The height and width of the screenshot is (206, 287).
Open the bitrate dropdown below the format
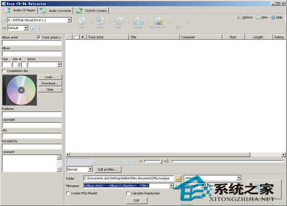(203, 185)
